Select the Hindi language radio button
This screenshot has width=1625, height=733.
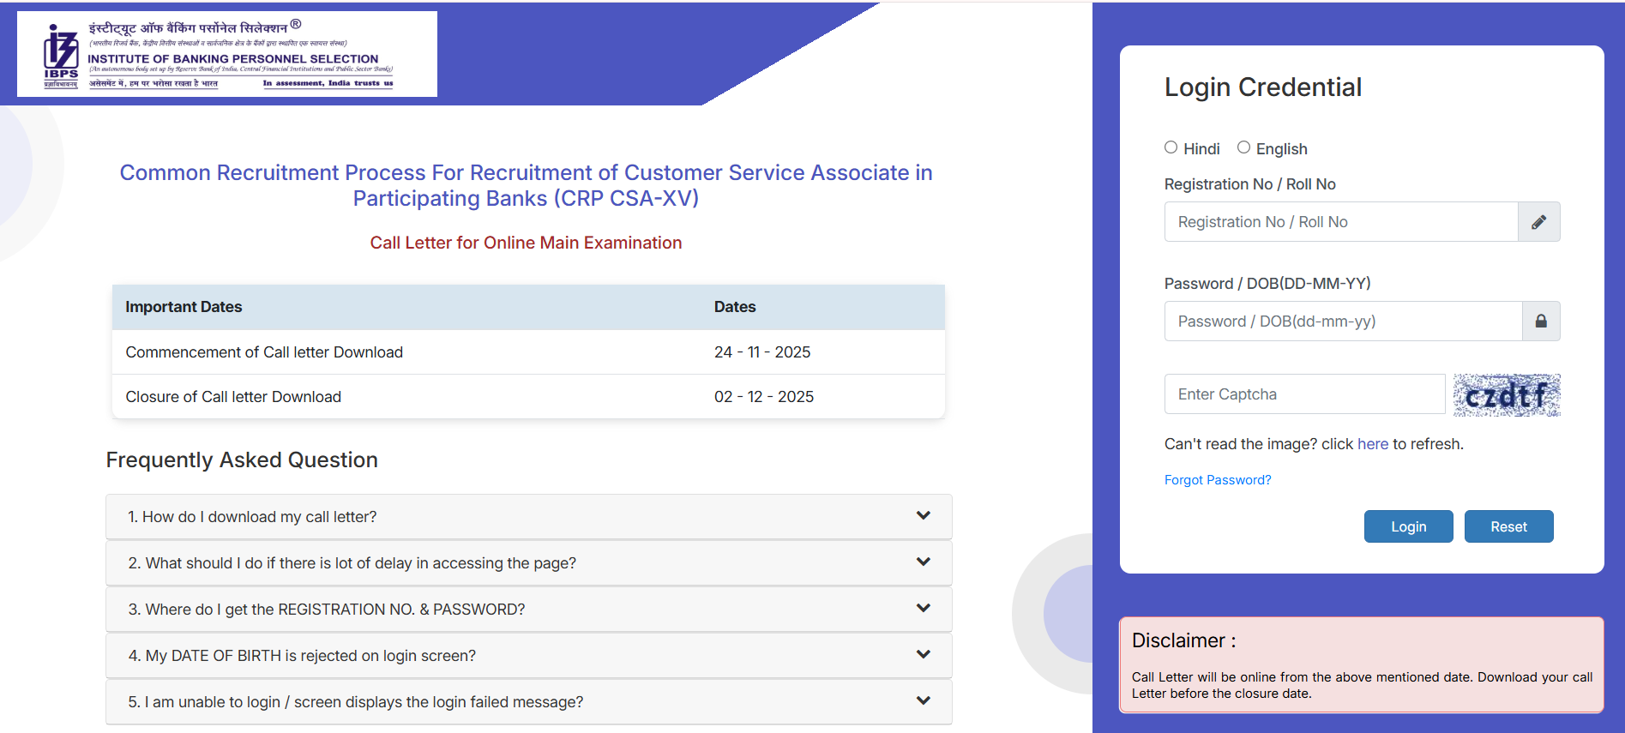[1171, 147]
